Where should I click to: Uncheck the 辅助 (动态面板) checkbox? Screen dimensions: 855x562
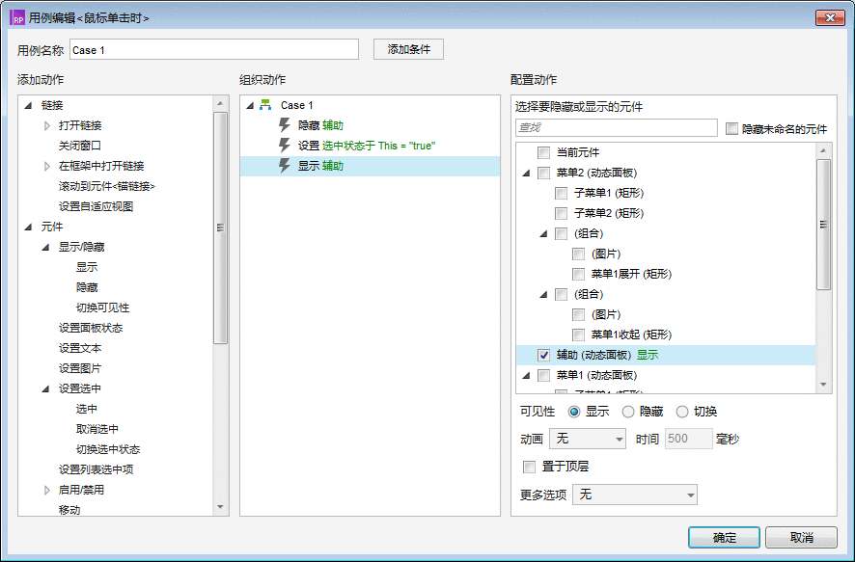click(x=543, y=355)
